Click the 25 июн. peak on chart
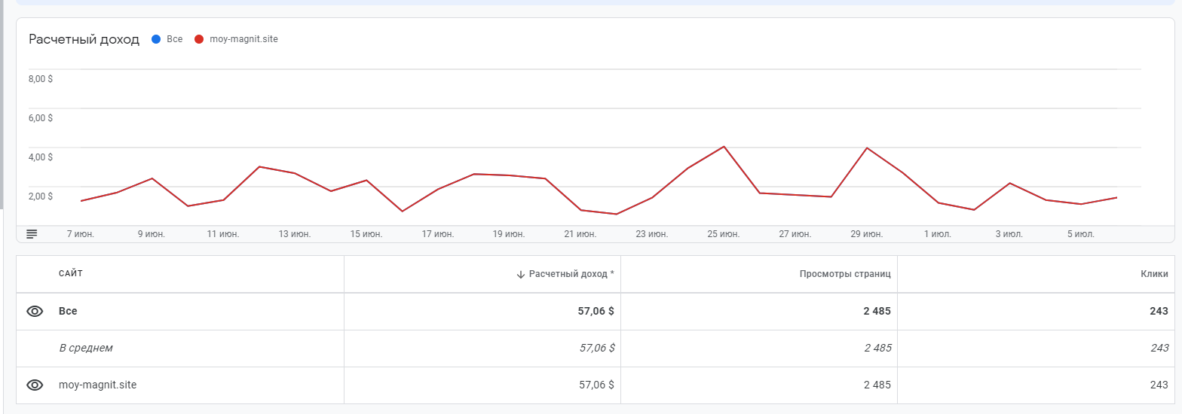 click(724, 147)
